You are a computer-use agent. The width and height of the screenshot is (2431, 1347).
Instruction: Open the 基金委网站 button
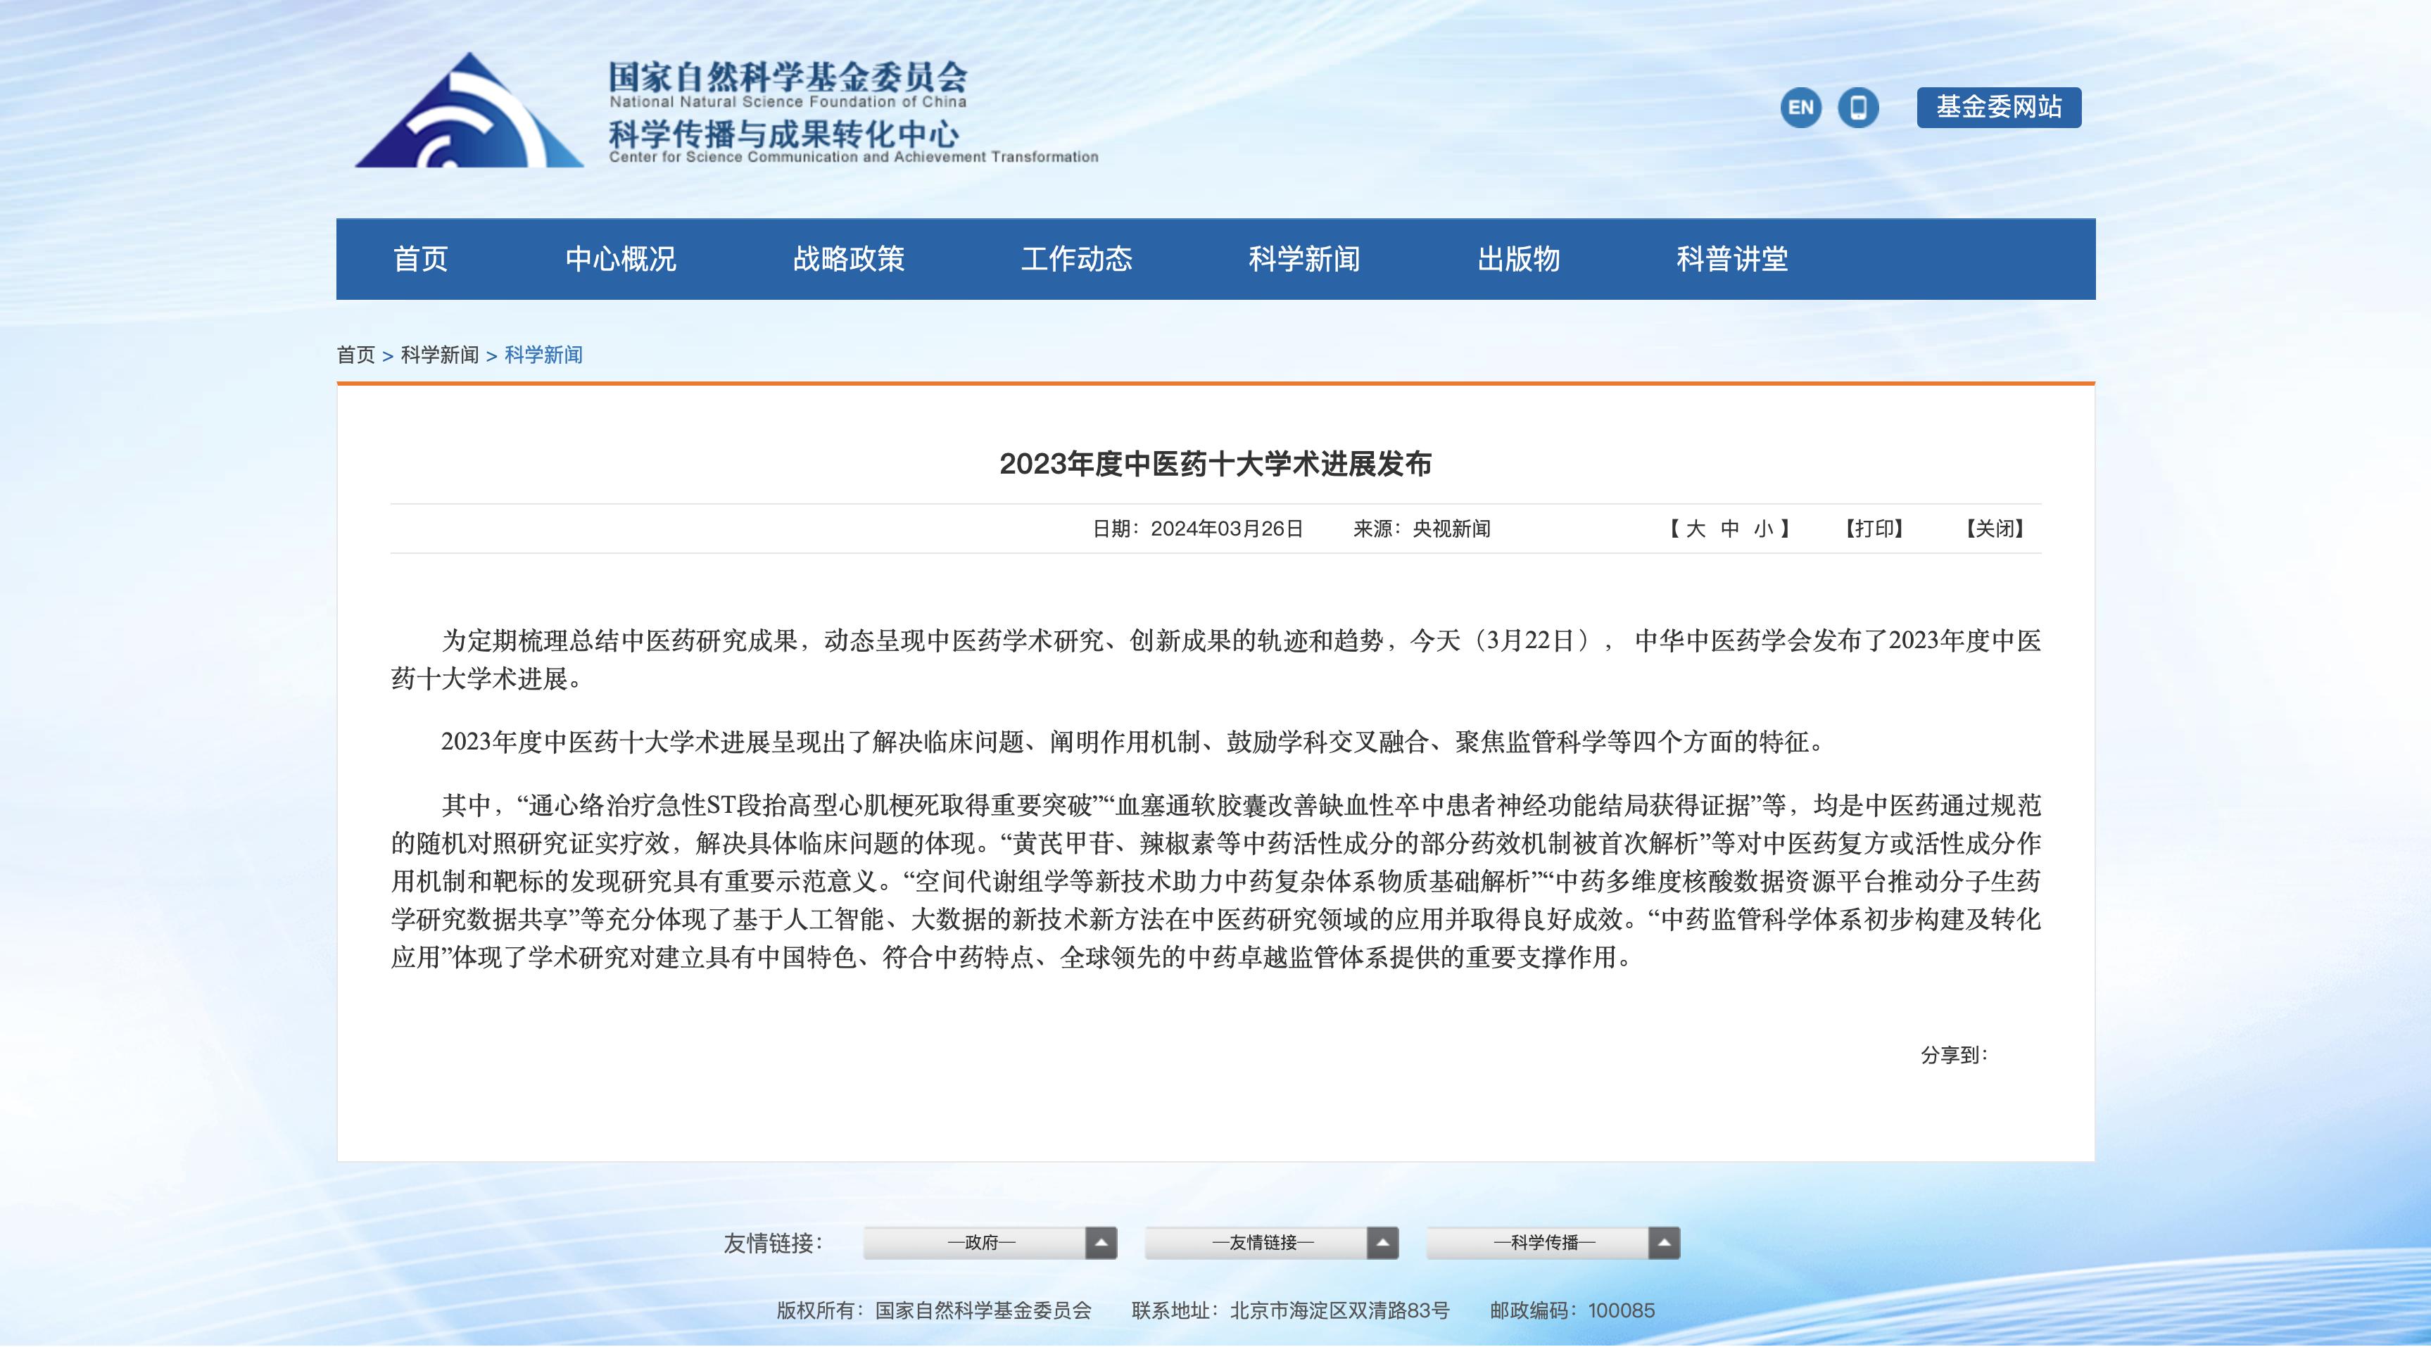[x=1999, y=107]
